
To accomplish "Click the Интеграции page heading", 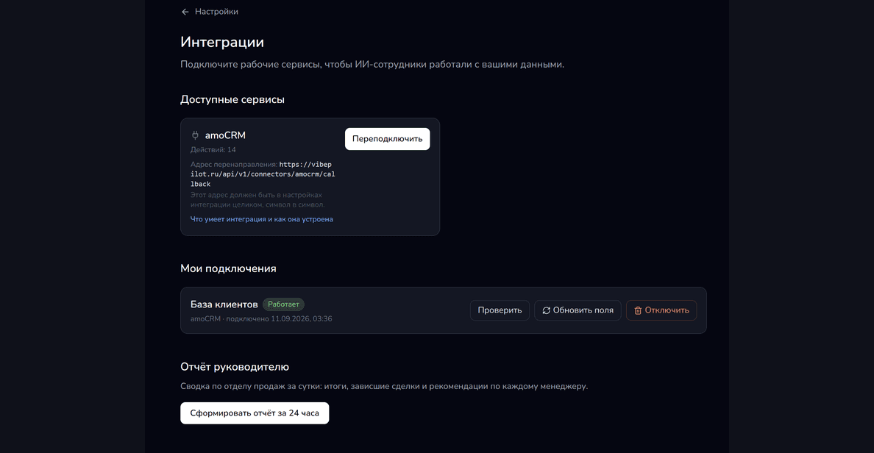I will pyautogui.click(x=222, y=43).
